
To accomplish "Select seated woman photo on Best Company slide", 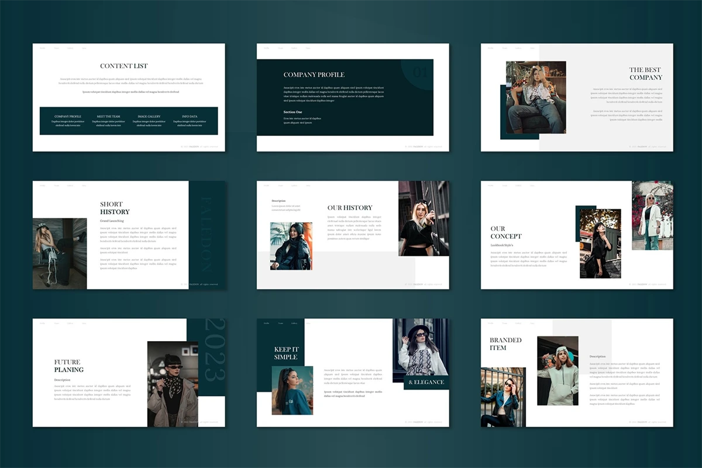I will (536, 97).
